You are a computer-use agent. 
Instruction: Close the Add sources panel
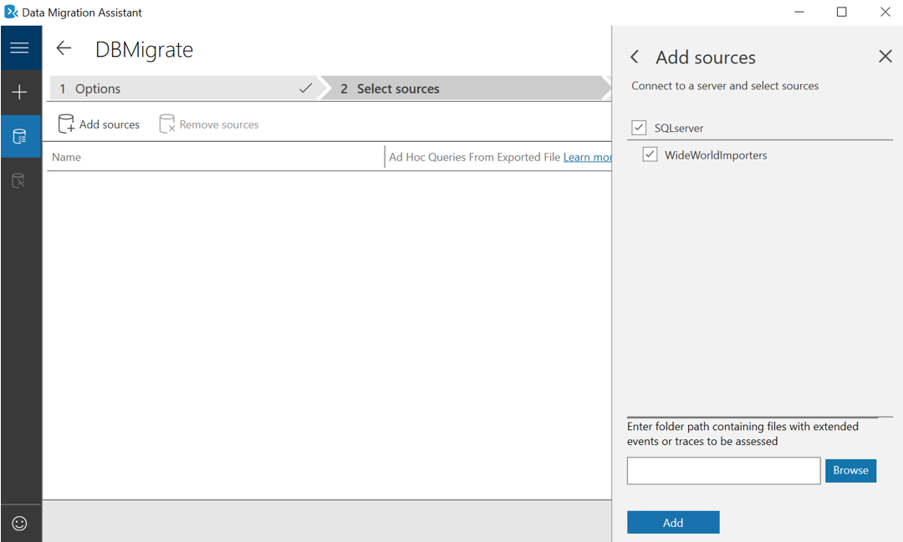coord(885,57)
